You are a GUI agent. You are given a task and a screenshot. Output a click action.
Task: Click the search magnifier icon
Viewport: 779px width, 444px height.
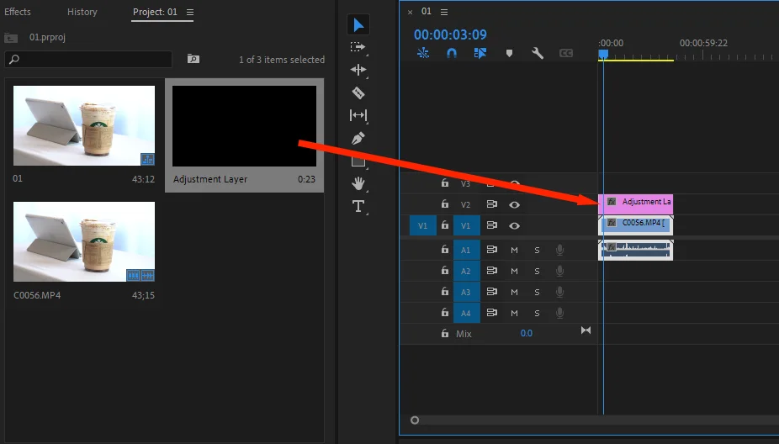[x=14, y=59]
